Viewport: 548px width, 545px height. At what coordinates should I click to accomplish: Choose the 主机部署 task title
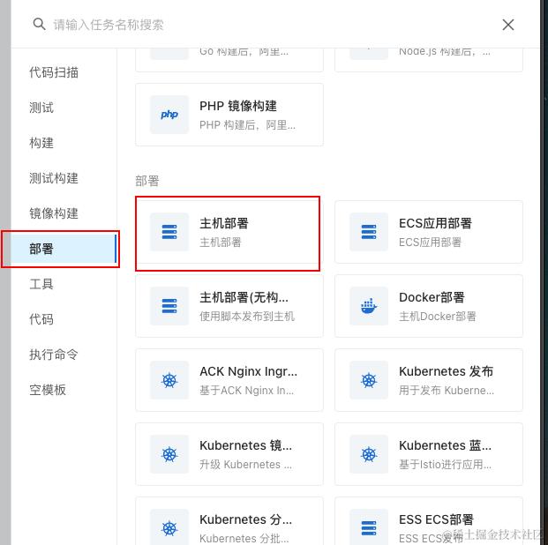224,223
